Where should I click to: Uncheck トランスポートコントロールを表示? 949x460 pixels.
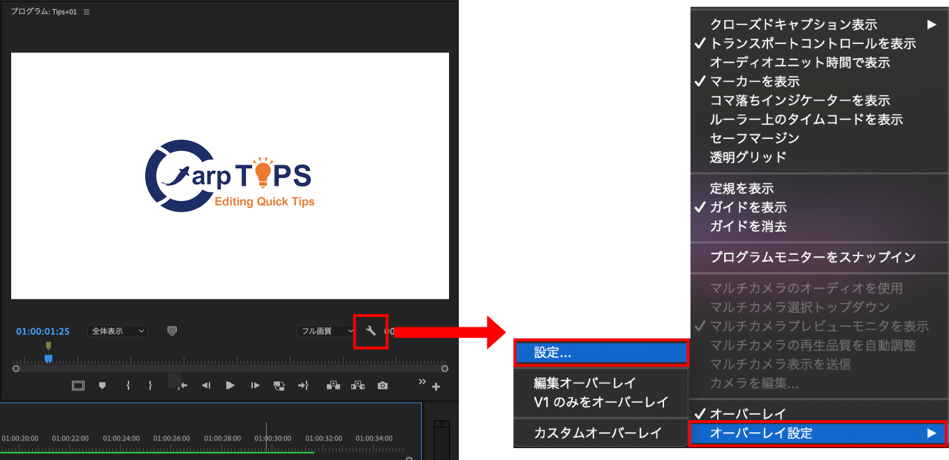[820, 43]
